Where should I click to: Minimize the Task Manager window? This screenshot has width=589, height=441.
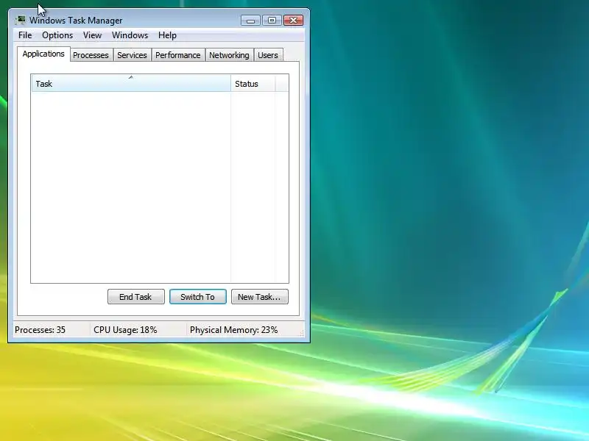[250, 21]
